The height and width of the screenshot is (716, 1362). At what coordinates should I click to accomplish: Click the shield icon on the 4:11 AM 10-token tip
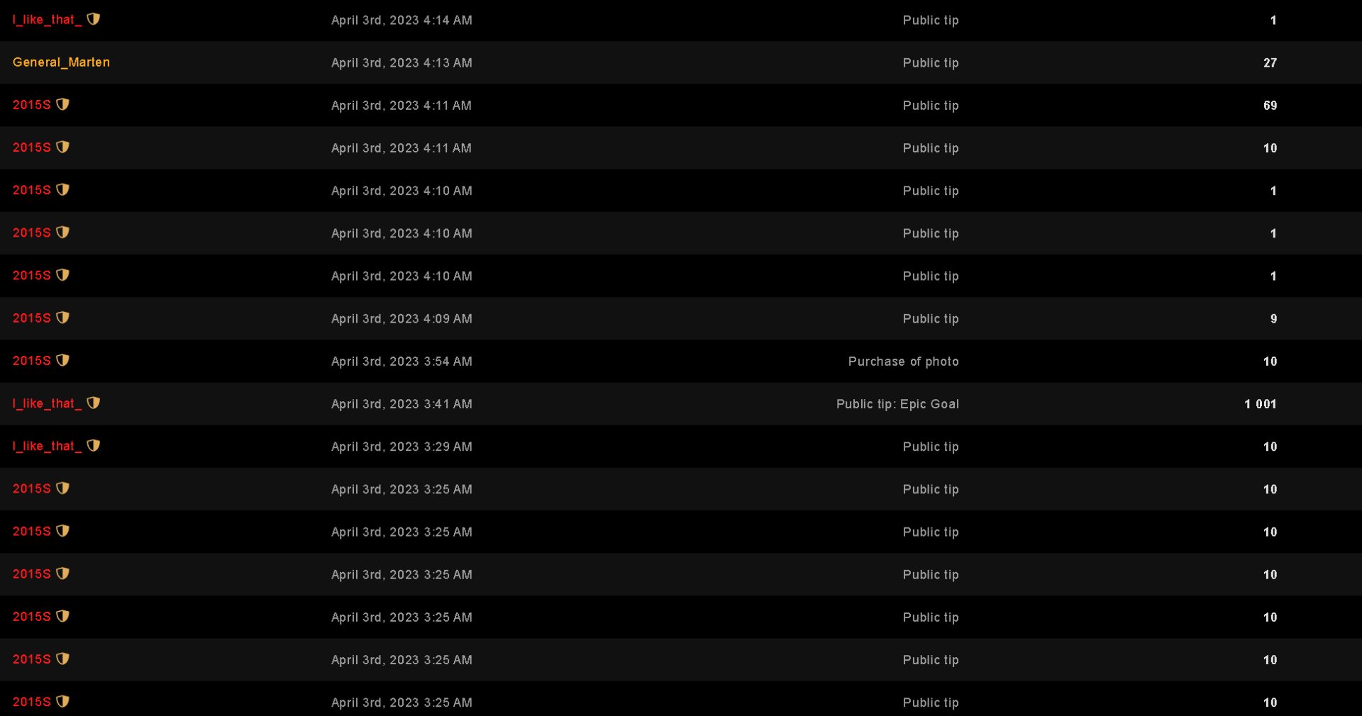tap(62, 147)
